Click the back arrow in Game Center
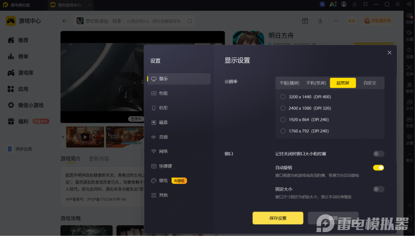Screen dimensions: 415x236 point(65,21)
